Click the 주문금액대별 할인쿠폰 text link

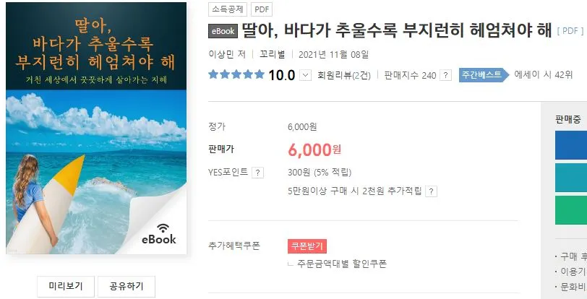tap(342, 264)
